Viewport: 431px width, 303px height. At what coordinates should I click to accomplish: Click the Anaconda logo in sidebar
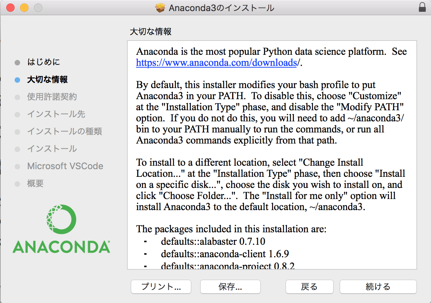[x=61, y=229]
